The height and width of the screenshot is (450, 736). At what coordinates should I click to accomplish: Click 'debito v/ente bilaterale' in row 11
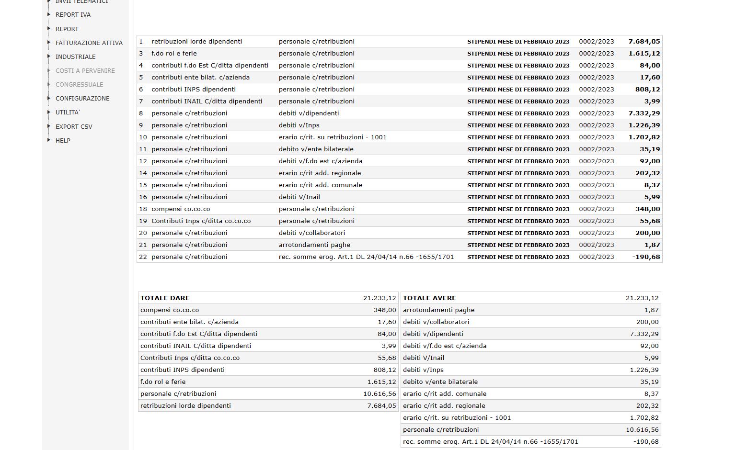click(x=316, y=149)
